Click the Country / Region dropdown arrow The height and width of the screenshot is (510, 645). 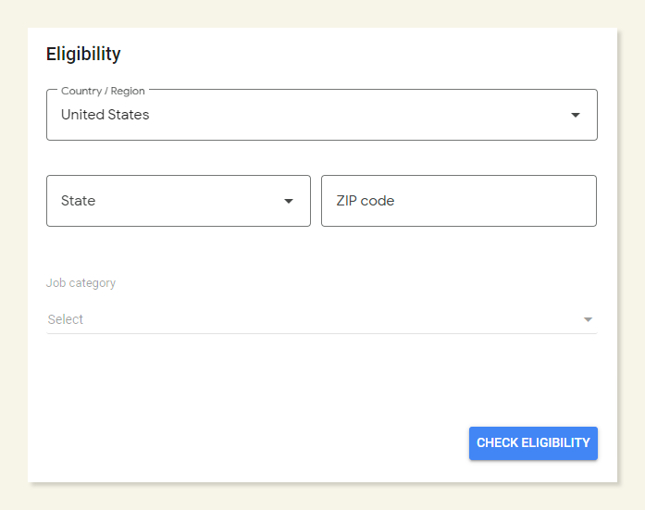(x=576, y=116)
